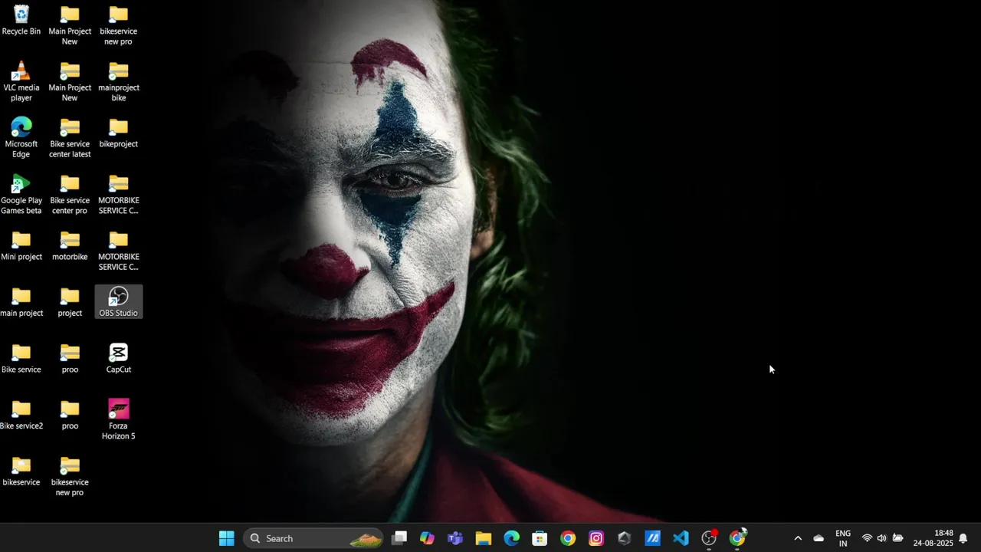Image resolution: width=981 pixels, height=552 pixels.
Task: Select the OBS Studio desktop shortcut
Action: pyautogui.click(x=119, y=301)
